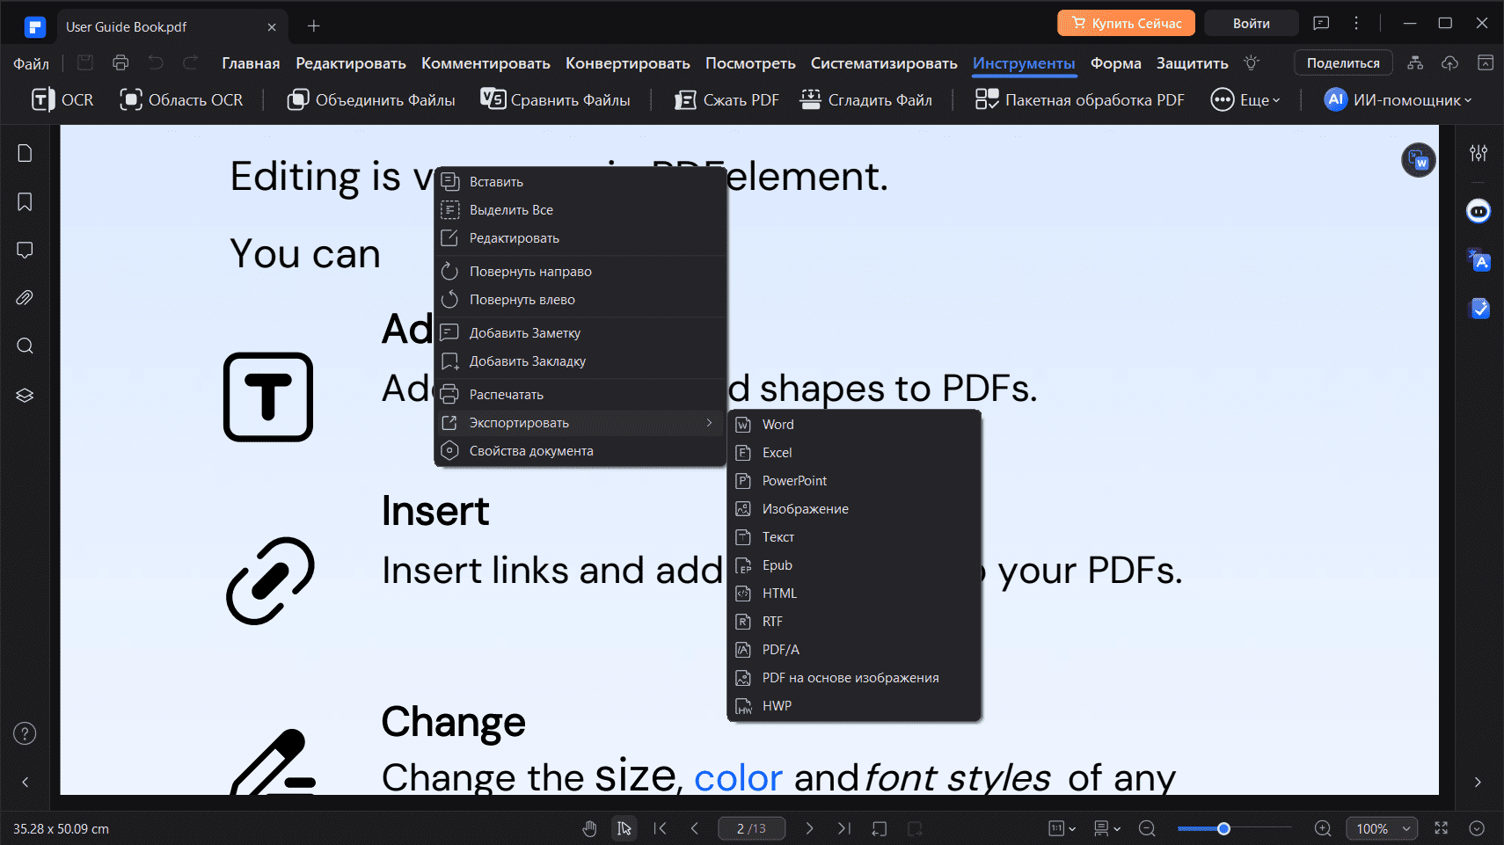The height and width of the screenshot is (845, 1504).
Task: Open the attachments paperclip panel
Action: 25,298
